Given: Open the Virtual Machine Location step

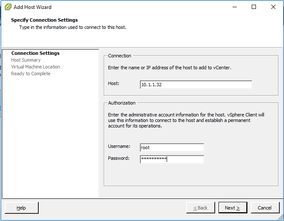Looking at the screenshot, I should tap(36, 67).
